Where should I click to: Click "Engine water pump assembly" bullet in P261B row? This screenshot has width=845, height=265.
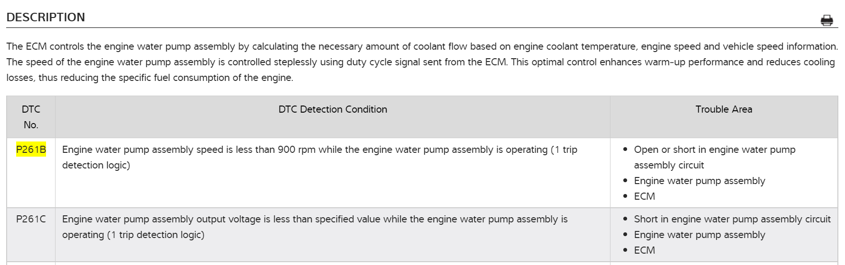pyautogui.click(x=699, y=181)
